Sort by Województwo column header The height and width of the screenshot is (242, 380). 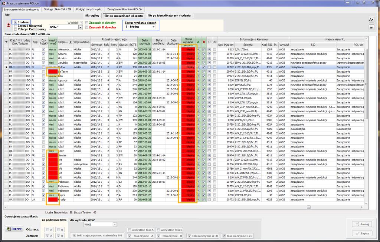pyautogui.click(x=81, y=42)
